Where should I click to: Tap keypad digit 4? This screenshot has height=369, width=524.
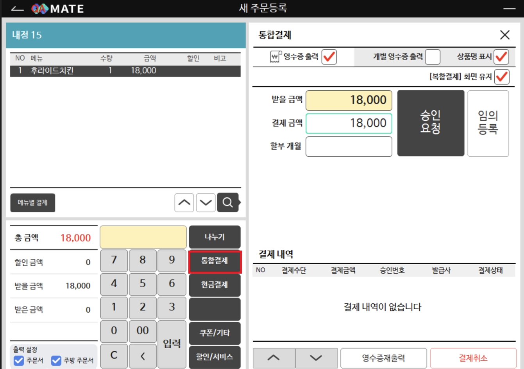(x=114, y=284)
